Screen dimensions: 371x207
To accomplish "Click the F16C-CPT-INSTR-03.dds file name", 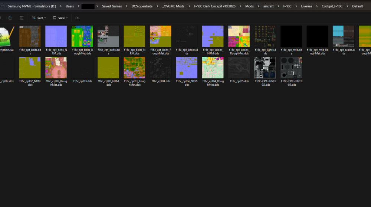I will click(x=292, y=83).
